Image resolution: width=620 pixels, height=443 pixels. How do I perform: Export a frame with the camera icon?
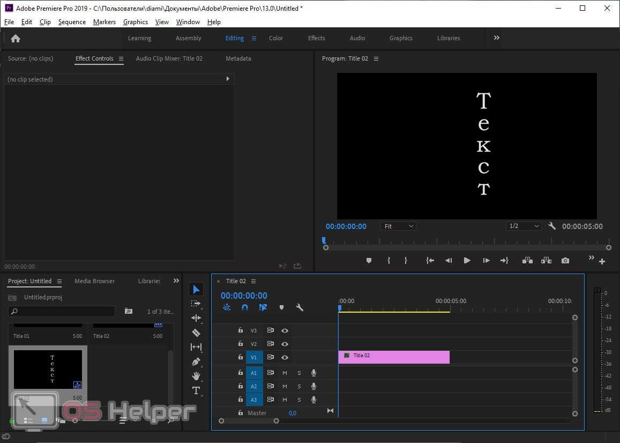click(x=565, y=261)
